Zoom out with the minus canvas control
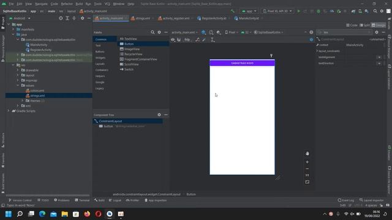The width and height of the screenshot is (392, 220). click(x=307, y=169)
